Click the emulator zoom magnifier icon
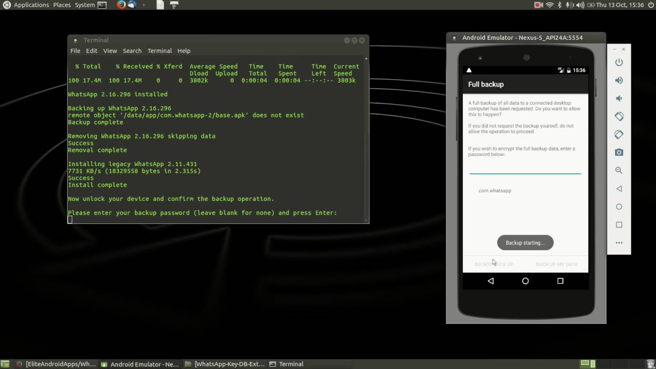The image size is (656, 369). [x=619, y=170]
